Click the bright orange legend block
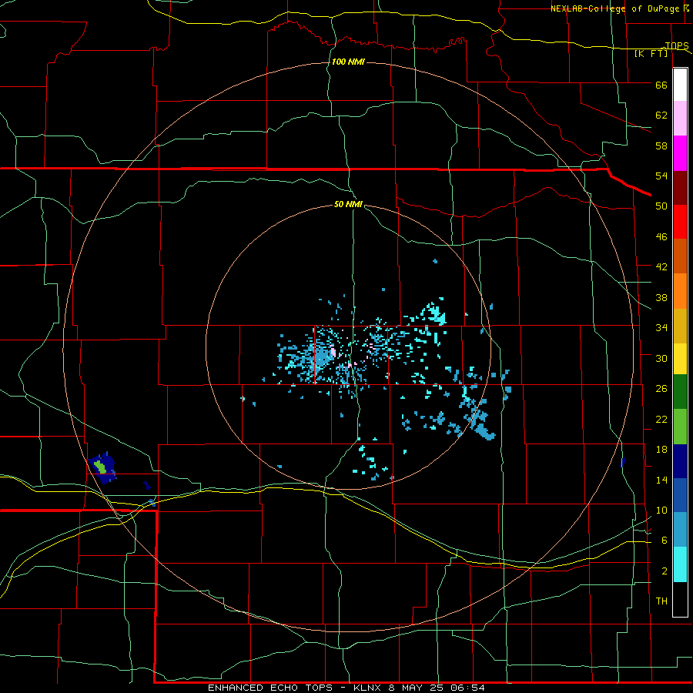Image resolution: width=693 pixels, height=693 pixels. [x=680, y=290]
